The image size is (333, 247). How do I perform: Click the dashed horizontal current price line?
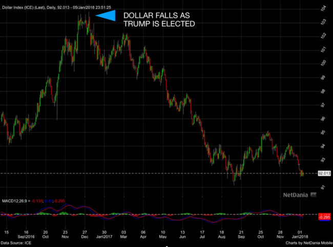(154, 174)
